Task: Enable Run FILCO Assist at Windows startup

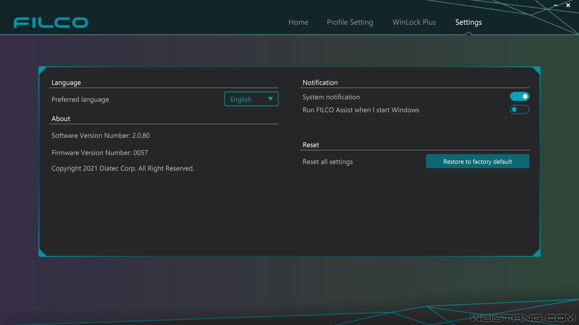Action: pyautogui.click(x=519, y=110)
